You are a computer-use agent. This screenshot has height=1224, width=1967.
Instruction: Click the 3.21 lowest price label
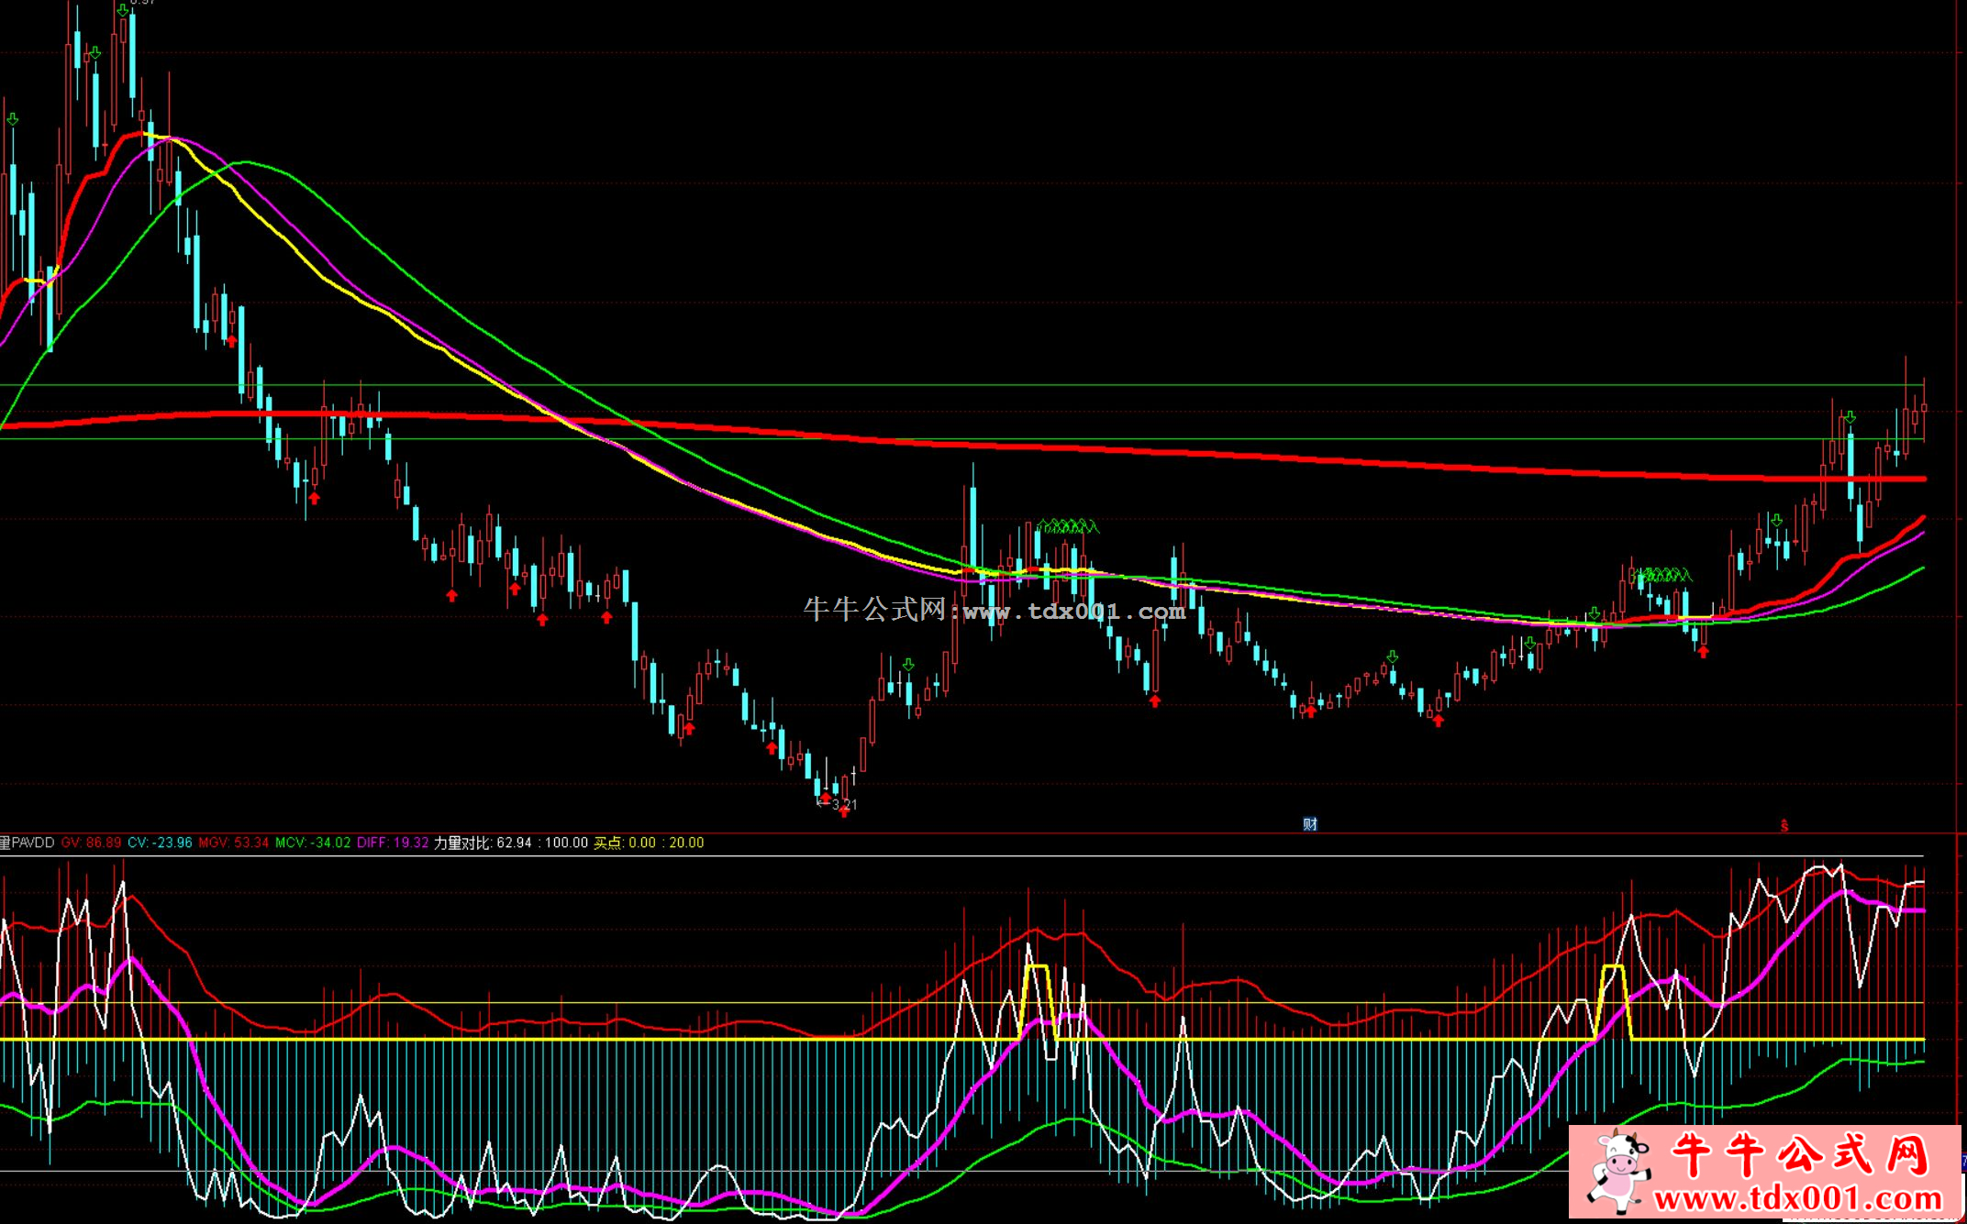point(844,804)
